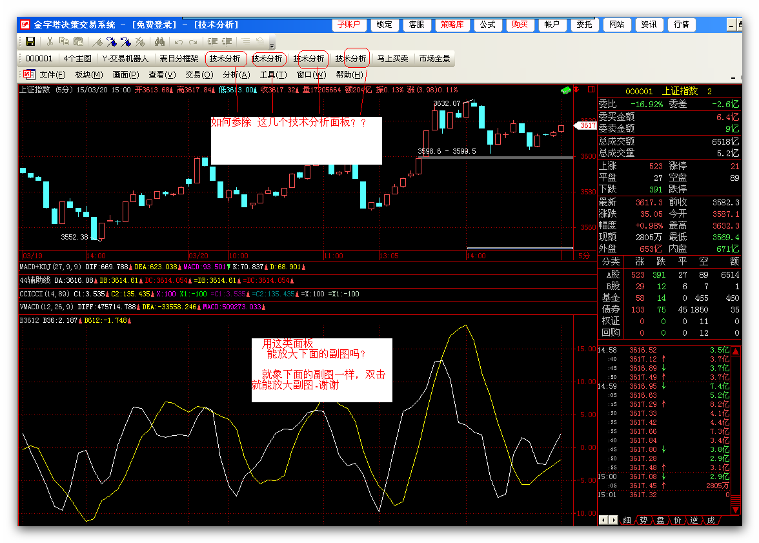The height and width of the screenshot is (543, 759).
Task: Click the 客服 button
Action: pos(417,25)
